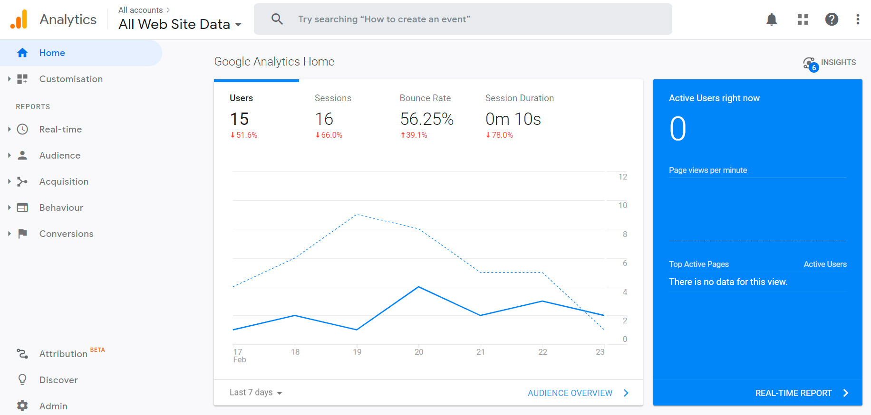Select the Home menu item
The height and width of the screenshot is (415, 871).
tap(52, 53)
